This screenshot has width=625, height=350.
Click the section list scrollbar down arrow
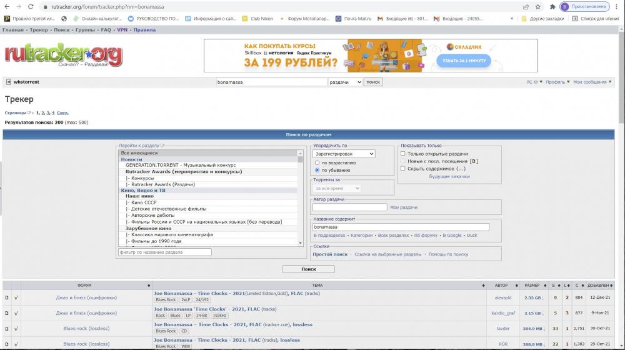300,242
